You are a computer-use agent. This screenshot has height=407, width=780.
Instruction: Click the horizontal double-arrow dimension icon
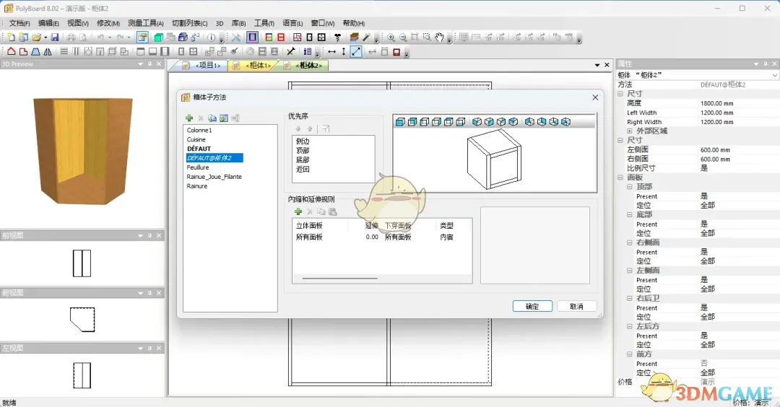[x=331, y=51]
